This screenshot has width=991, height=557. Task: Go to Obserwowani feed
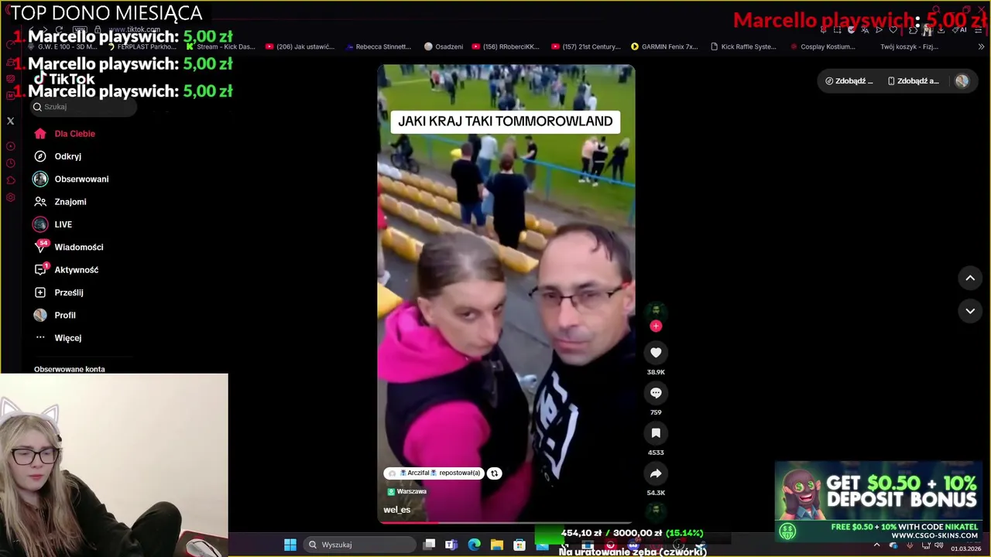tap(81, 179)
